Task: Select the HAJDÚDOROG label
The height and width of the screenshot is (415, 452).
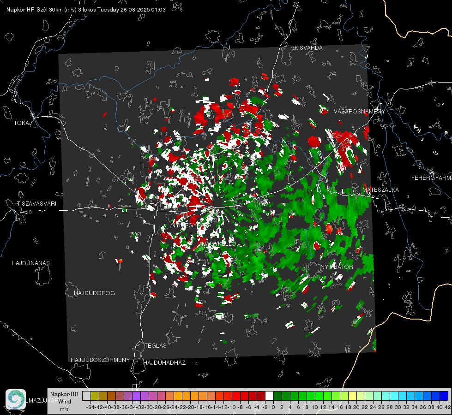Action: (x=94, y=293)
